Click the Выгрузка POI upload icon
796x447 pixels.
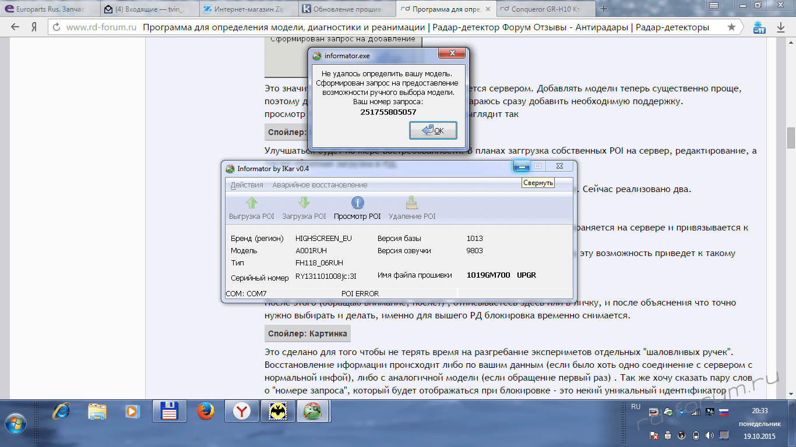pos(251,203)
